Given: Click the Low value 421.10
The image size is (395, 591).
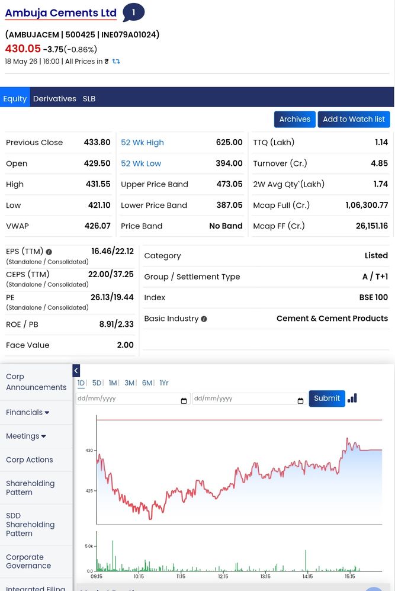Looking at the screenshot, I should 99,205.
